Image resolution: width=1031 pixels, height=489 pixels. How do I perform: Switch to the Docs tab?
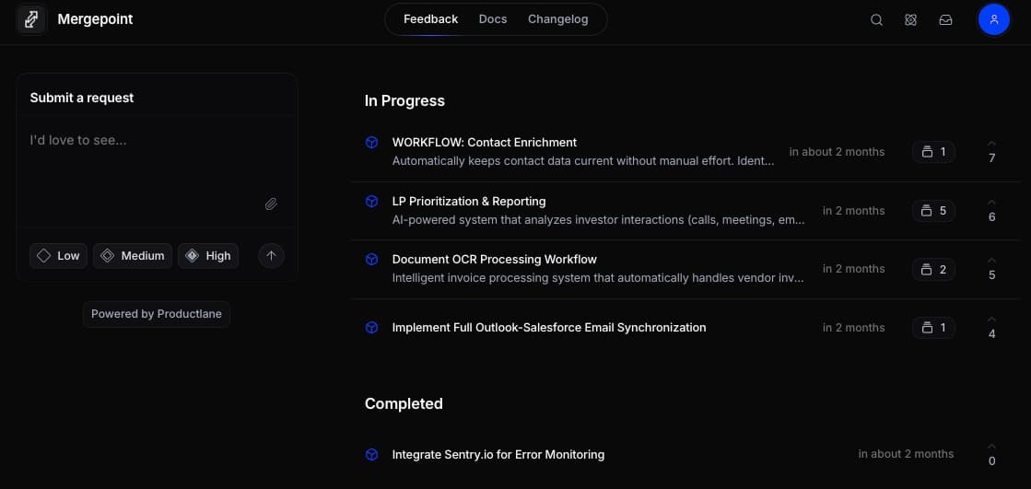[493, 19]
